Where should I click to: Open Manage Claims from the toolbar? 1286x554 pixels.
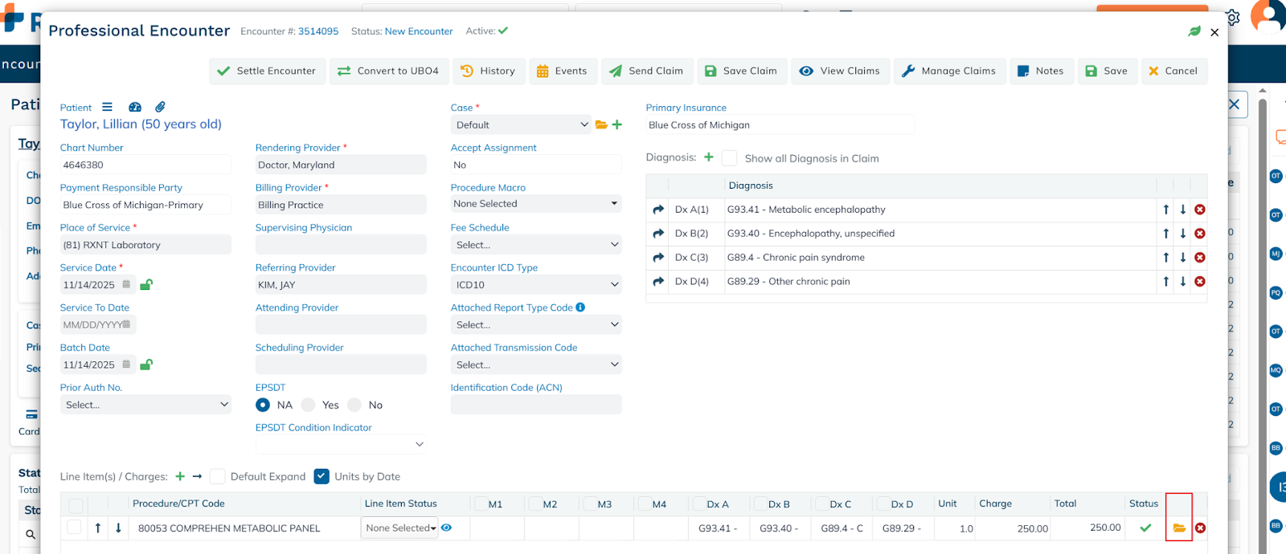coord(948,71)
